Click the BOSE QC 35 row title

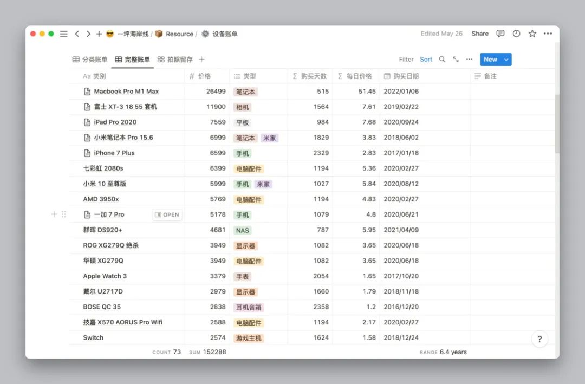click(x=102, y=307)
